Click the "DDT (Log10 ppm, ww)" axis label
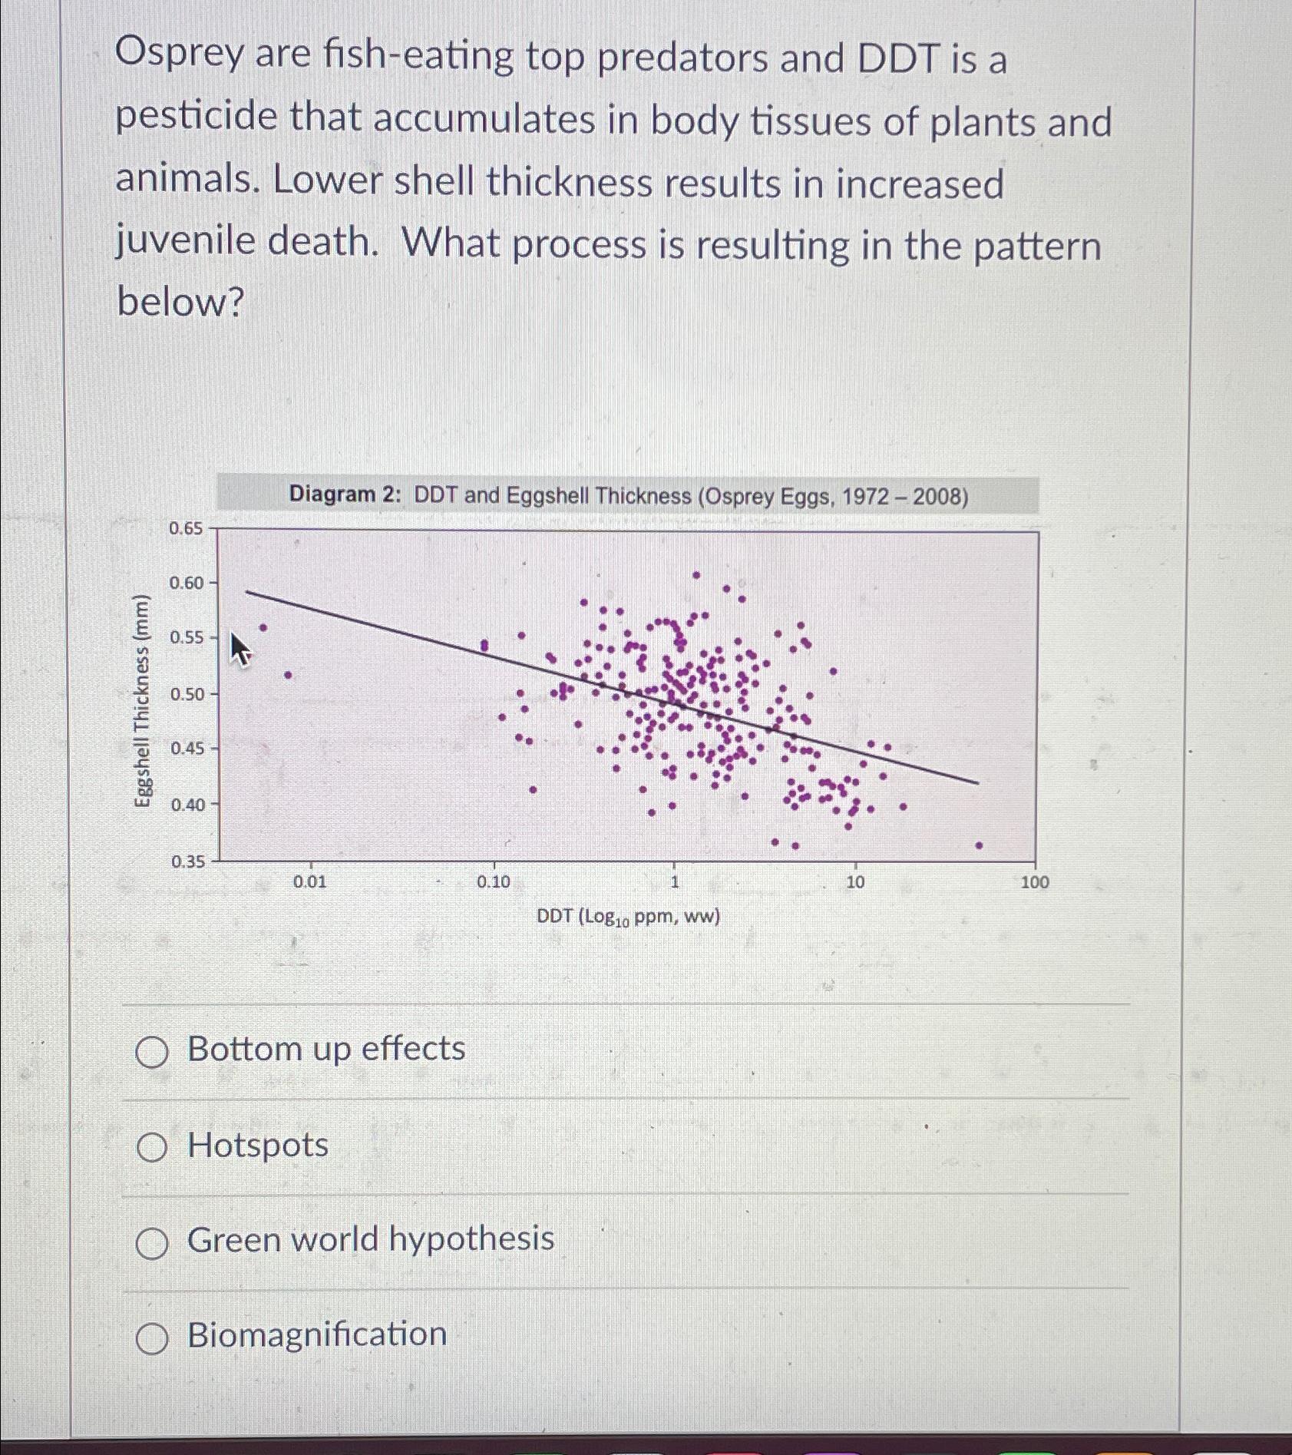The height and width of the screenshot is (1455, 1292). [x=628, y=917]
